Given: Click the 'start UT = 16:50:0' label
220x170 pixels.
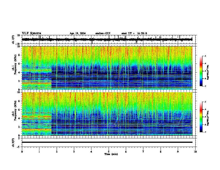Looking at the screenshot, I should pyautogui.click(x=134, y=33).
